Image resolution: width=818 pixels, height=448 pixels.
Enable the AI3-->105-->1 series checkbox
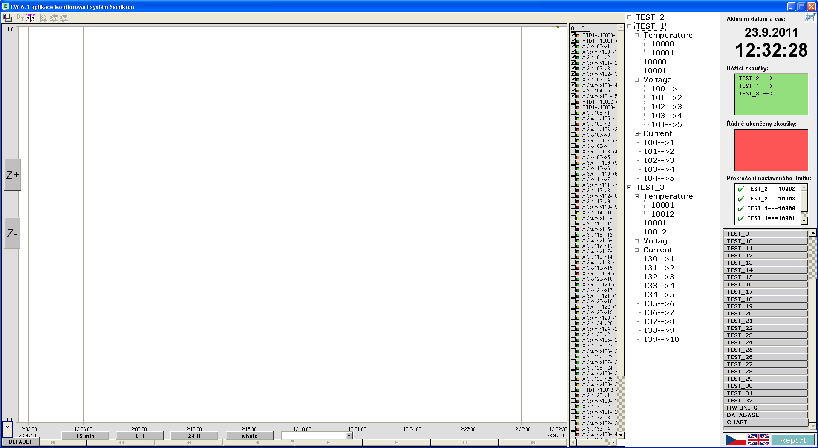573,113
